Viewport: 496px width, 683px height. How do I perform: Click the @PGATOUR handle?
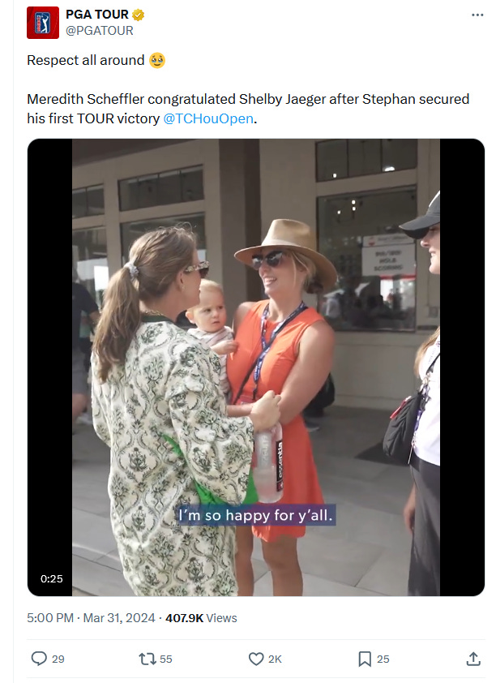click(99, 31)
